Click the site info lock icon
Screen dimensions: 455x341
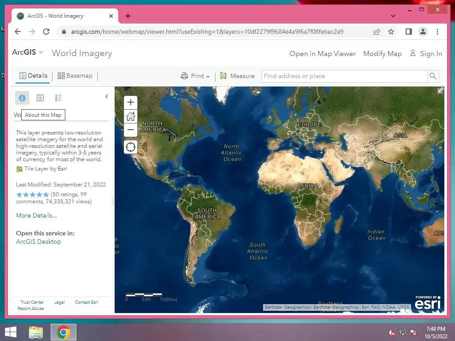point(64,32)
